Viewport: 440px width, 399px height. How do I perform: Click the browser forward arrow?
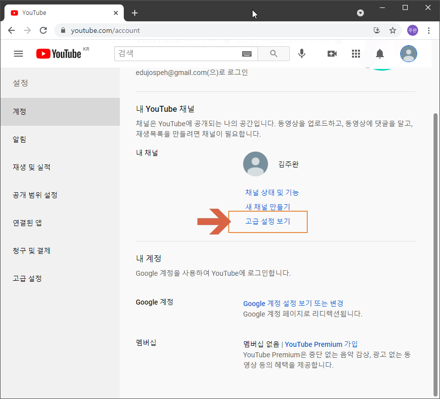27,30
